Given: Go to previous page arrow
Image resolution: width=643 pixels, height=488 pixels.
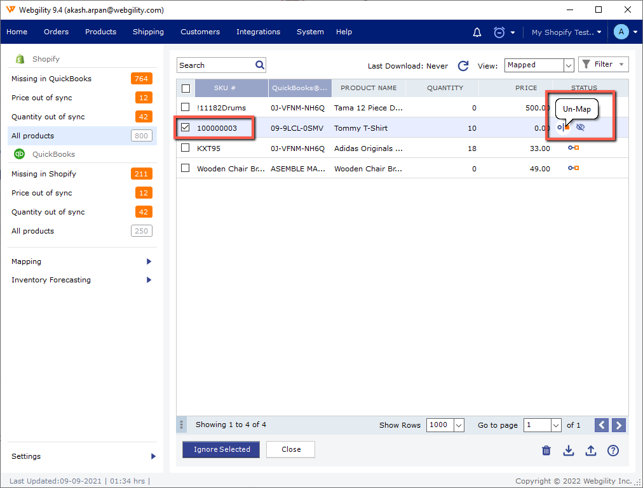Looking at the screenshot, I should [602, 425].
